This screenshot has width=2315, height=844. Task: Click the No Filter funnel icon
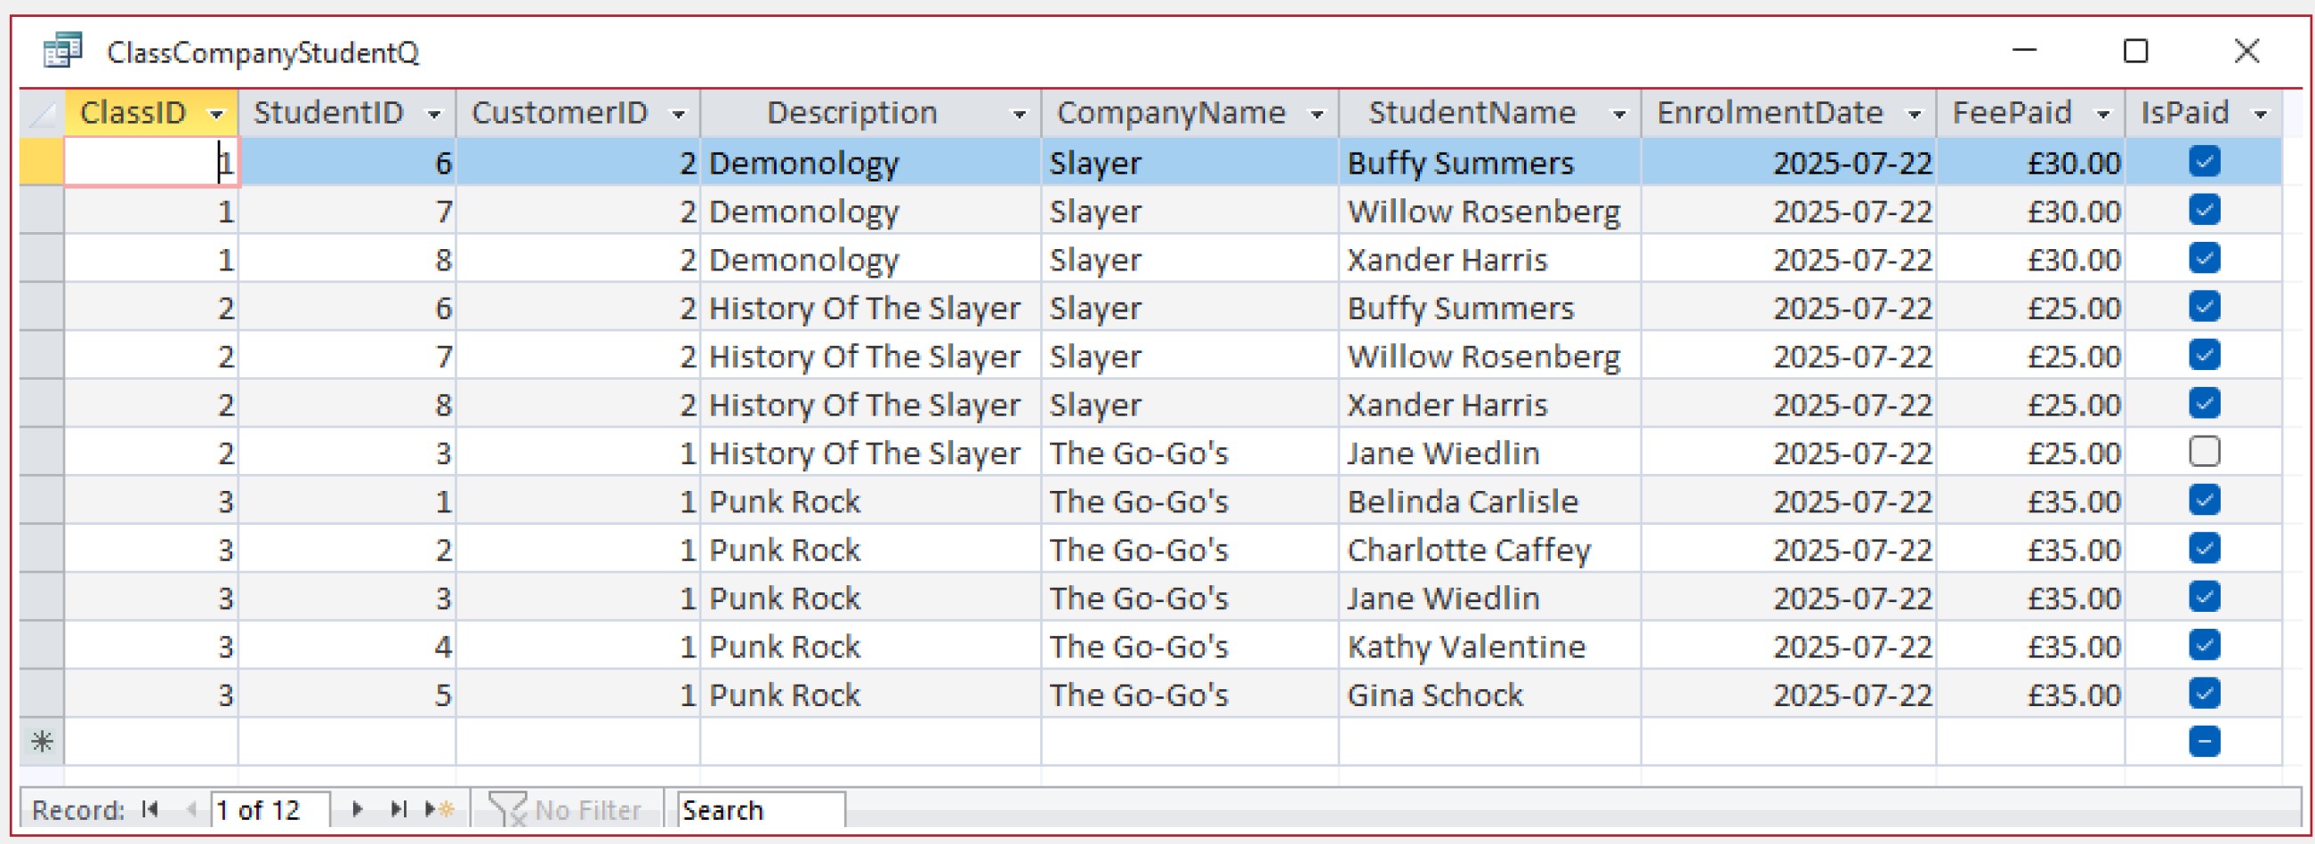click(508, 810)
